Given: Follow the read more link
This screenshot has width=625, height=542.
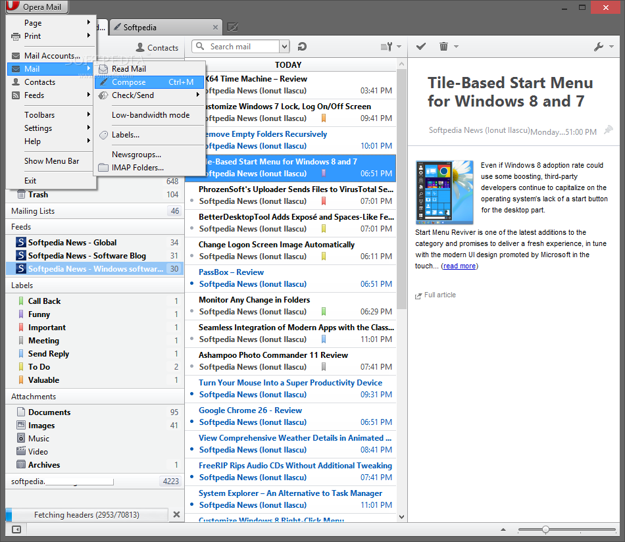Looking at the screenshot, I should 459,266.
